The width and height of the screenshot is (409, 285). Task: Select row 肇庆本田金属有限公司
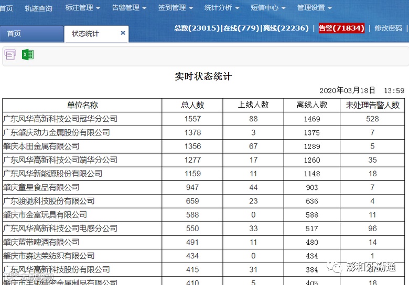click(203, 146)
